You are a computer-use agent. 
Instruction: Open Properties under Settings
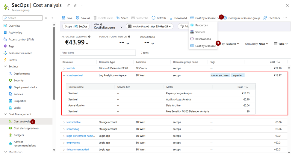tap(20, 101)
